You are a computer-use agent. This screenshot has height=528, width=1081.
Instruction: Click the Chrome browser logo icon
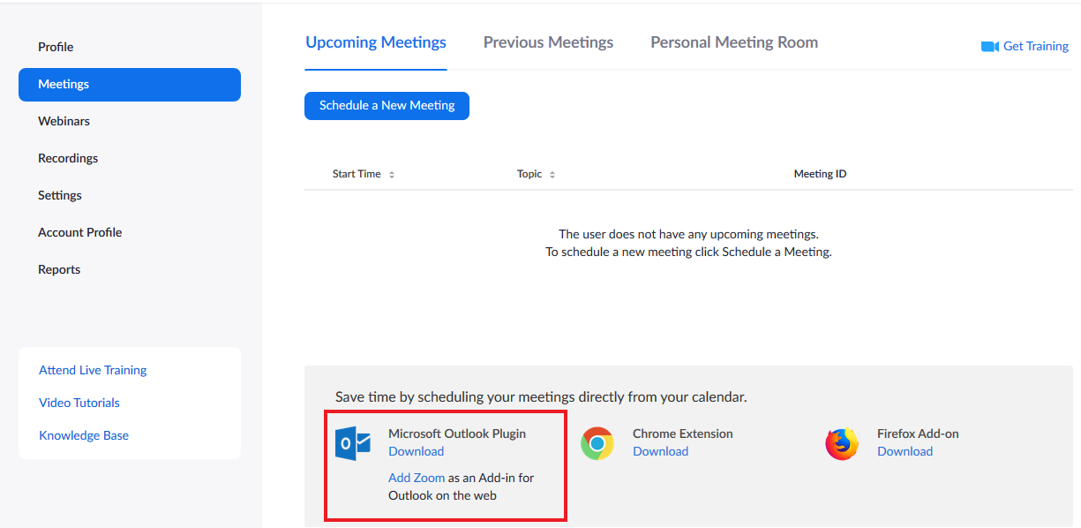[597, 443]
